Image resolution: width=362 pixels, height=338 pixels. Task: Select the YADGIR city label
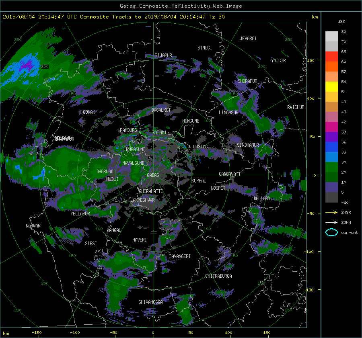pyautogui.click(x=278, y=61)
